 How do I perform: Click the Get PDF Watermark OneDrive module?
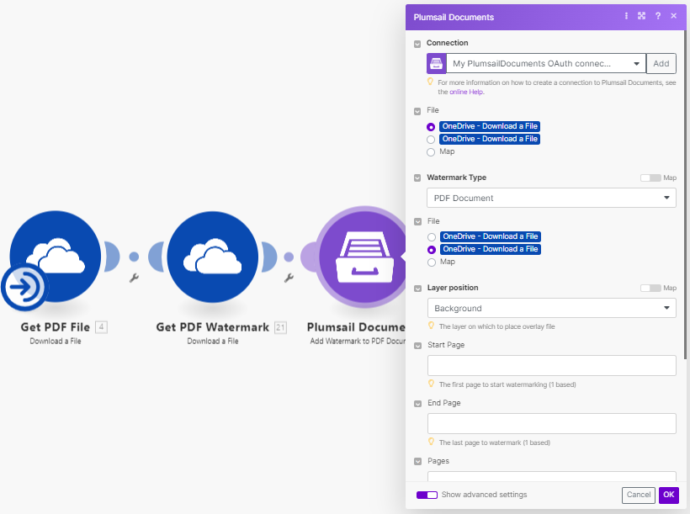pos(213,257)
